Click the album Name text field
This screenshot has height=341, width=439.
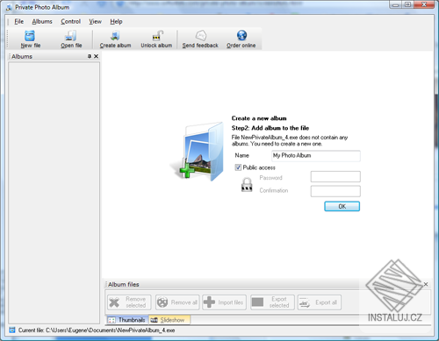(x=316, y=156)
